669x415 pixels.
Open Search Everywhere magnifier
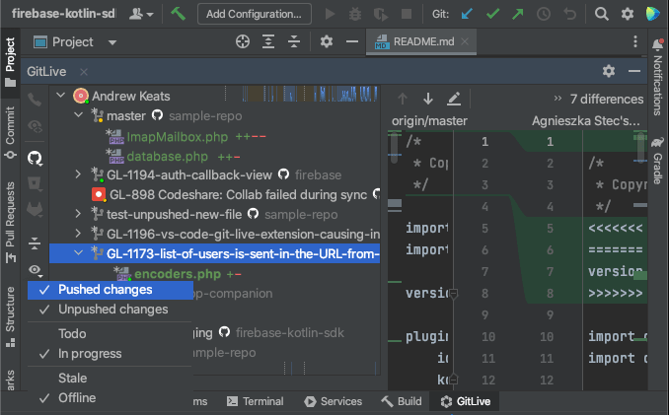click(602, 14)
